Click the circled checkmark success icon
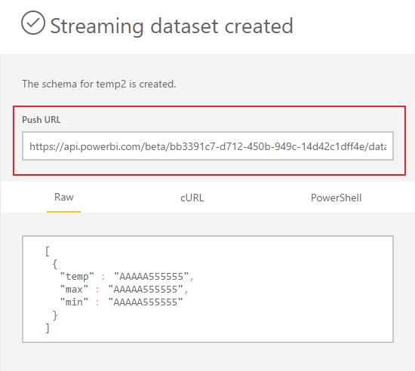This screenshot has height=371, width=415. pyautogui.click(x=33, y=23)
